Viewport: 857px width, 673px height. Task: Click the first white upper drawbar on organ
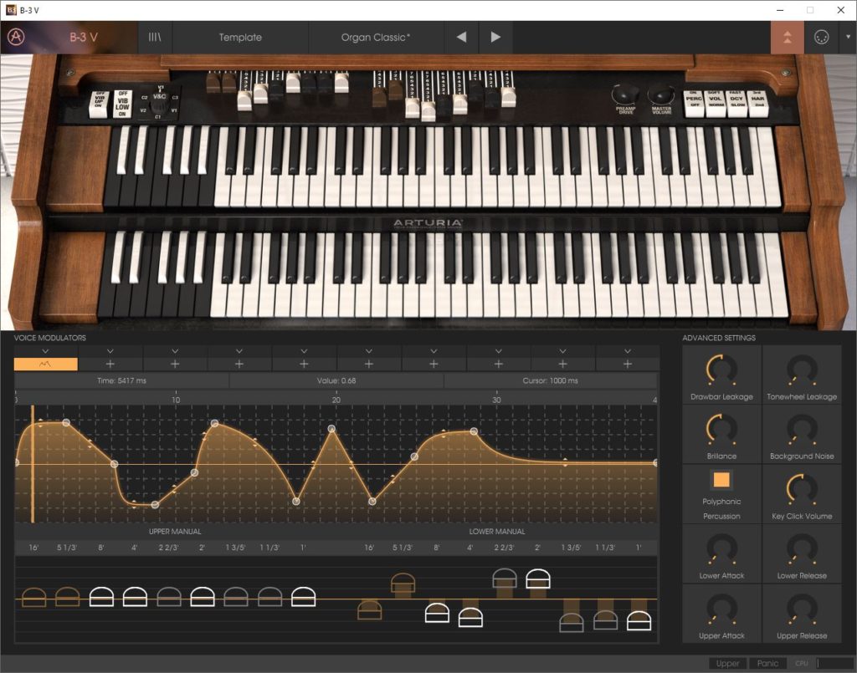click(x=244, y=99)
